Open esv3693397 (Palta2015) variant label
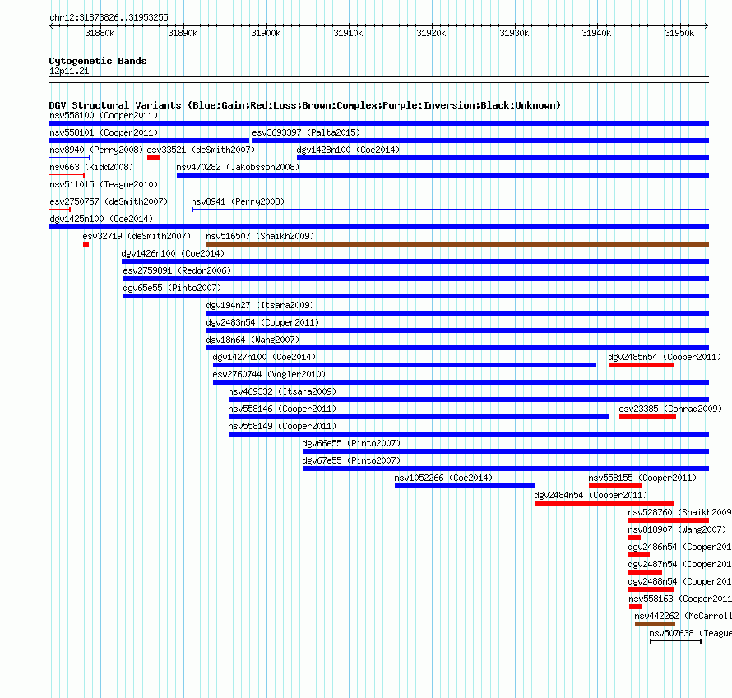The image size is (732, 698). point(306,132)
